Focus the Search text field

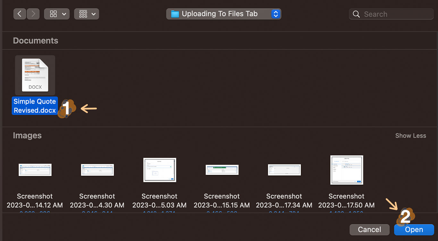(x=394, y=14)
